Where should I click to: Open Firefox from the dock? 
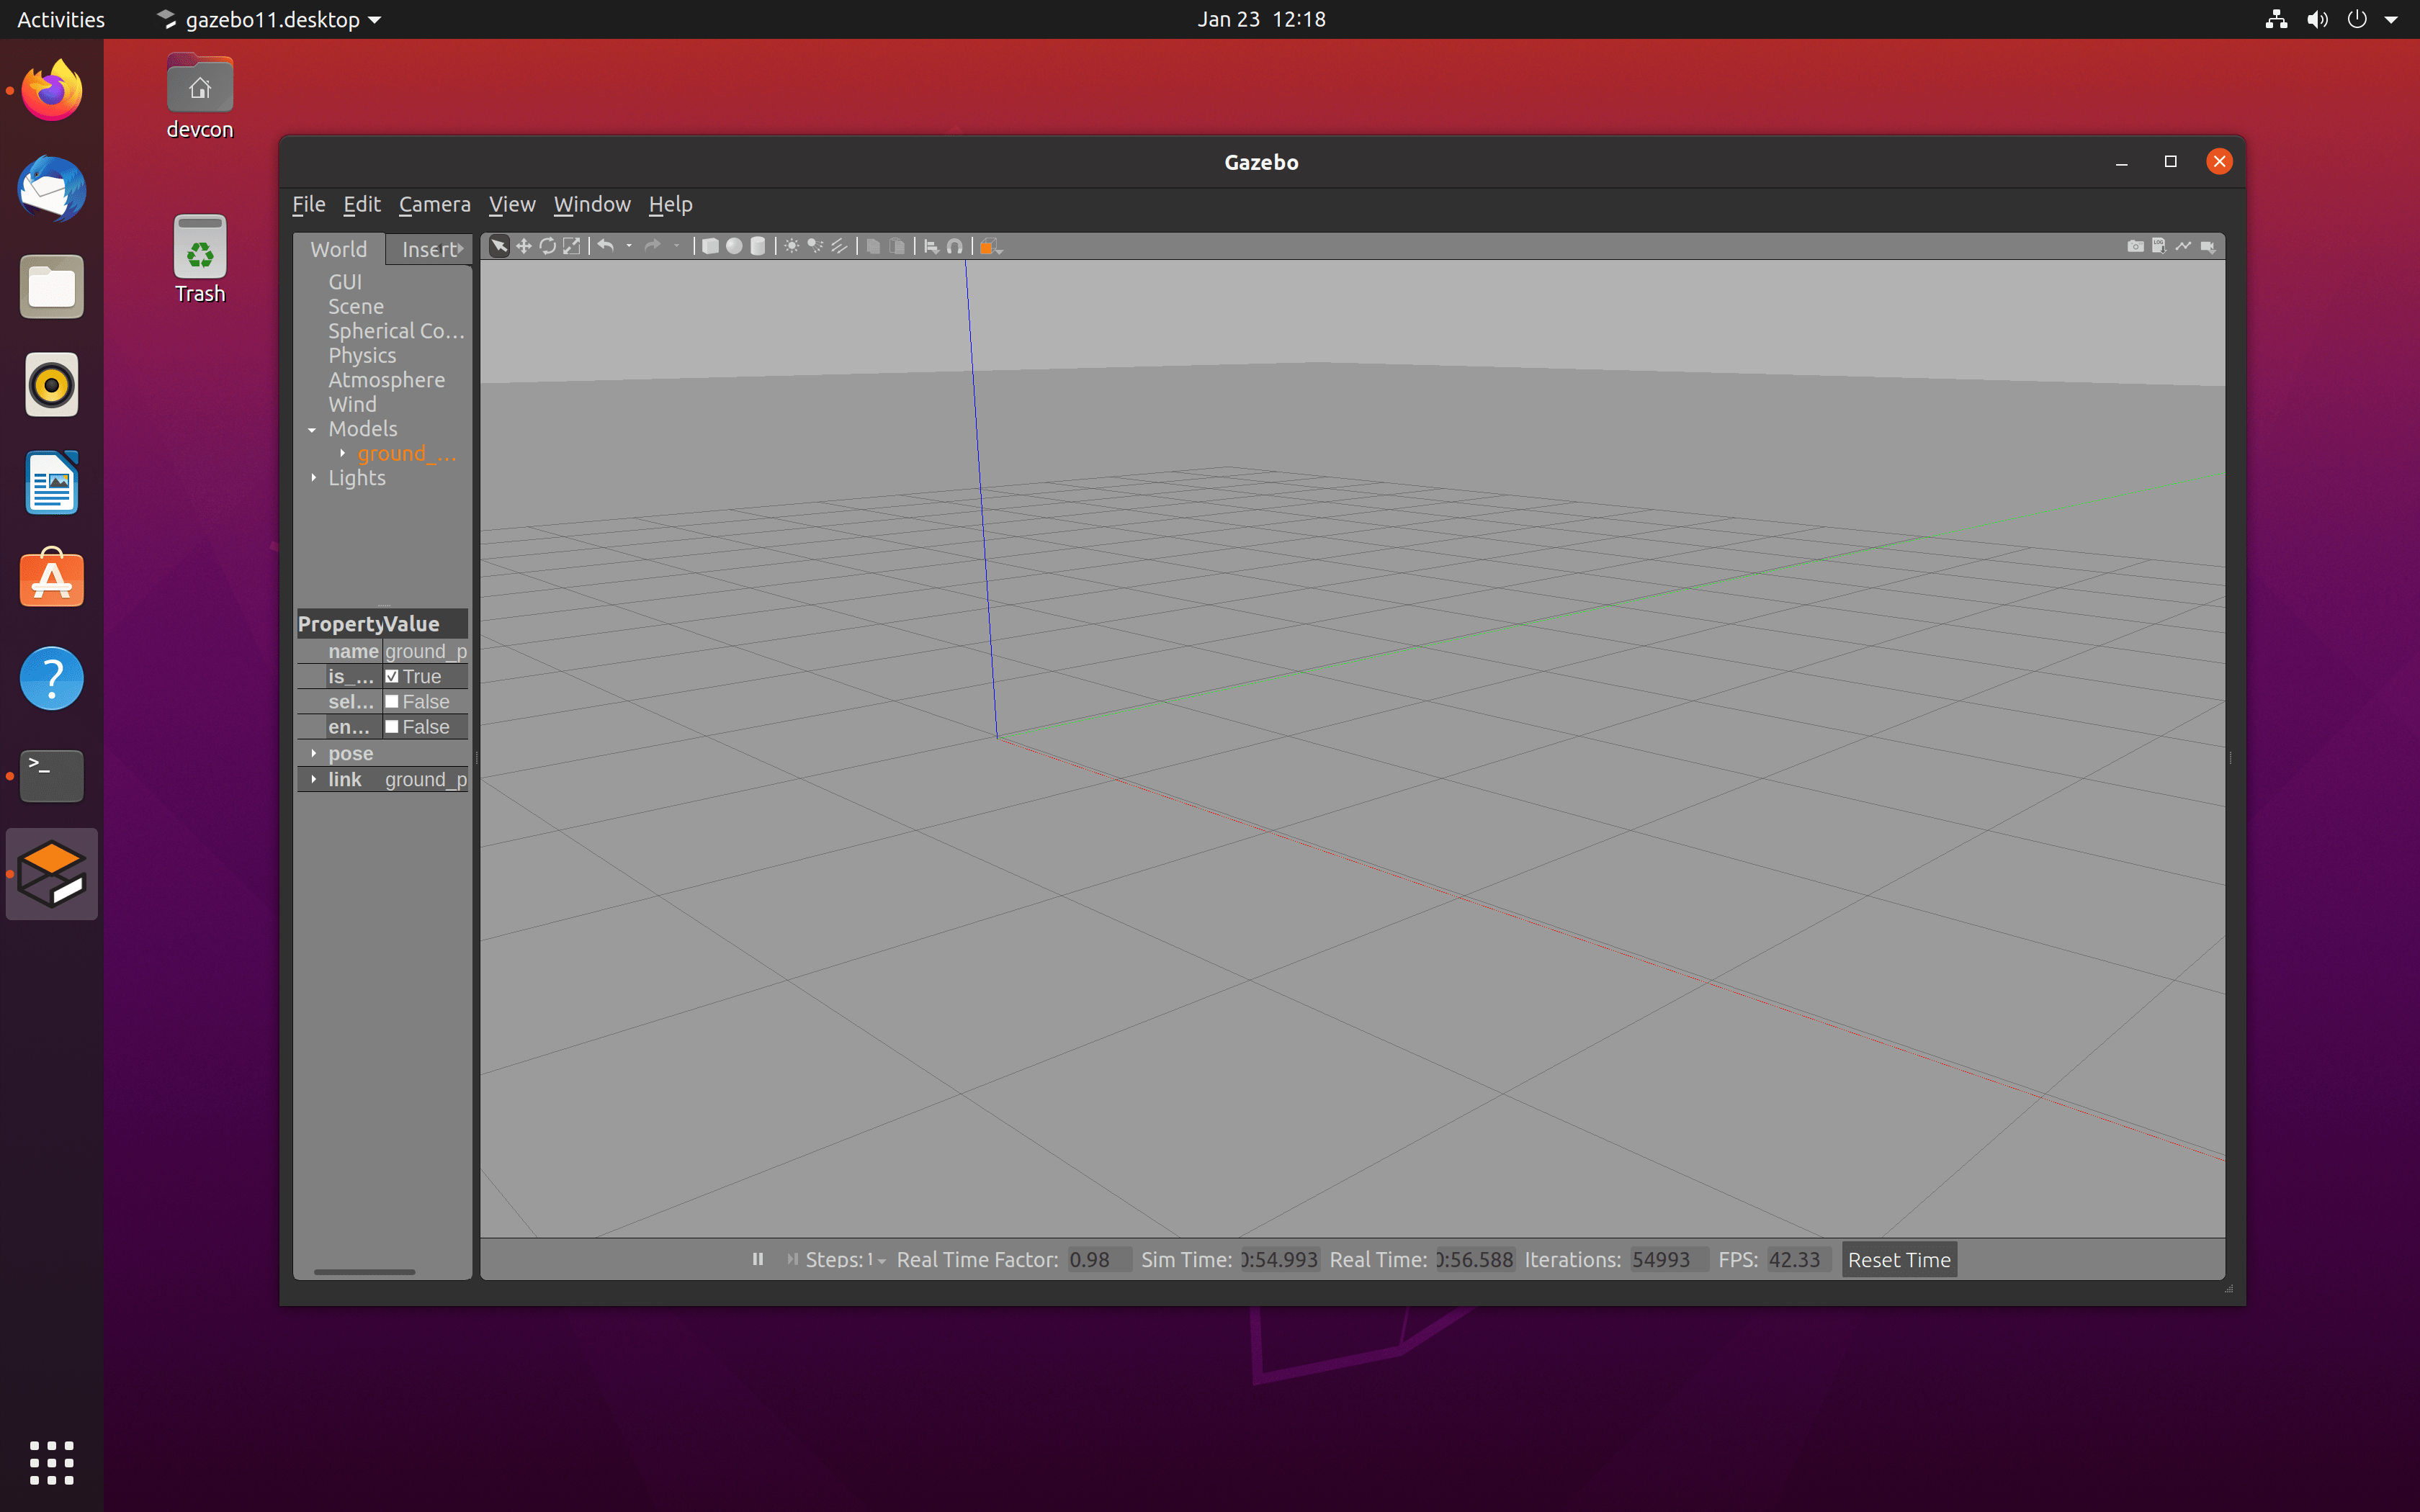[52, 91]
